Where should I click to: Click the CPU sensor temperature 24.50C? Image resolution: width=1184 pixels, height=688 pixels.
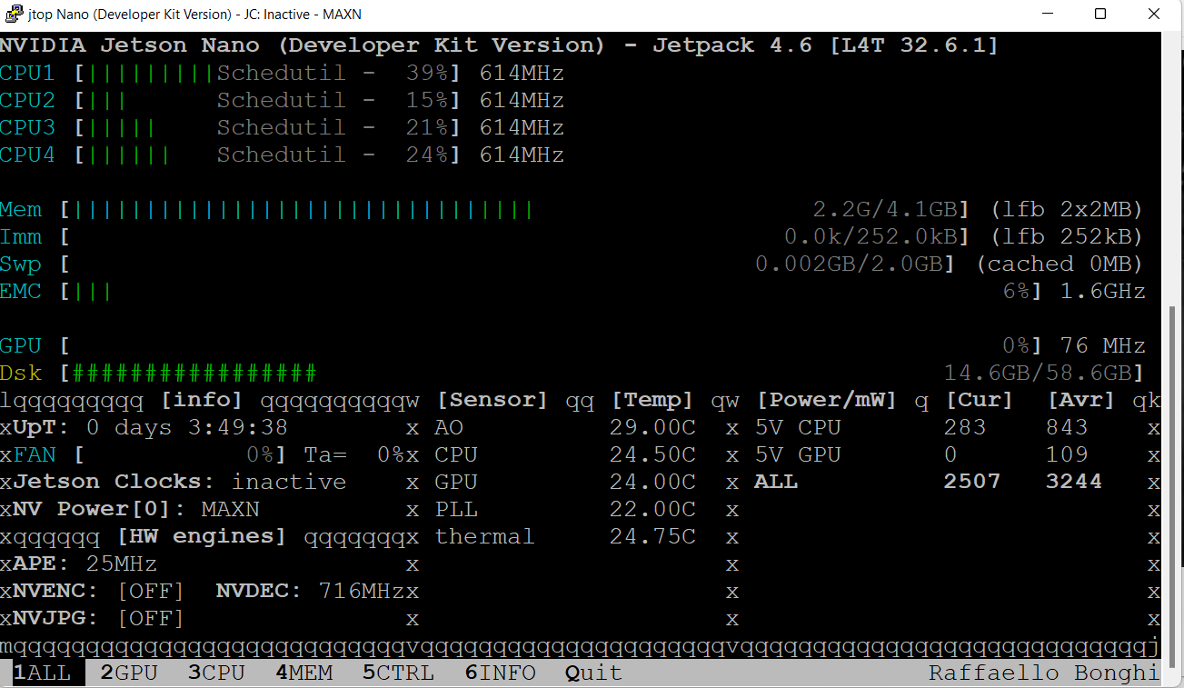point(652,455)
